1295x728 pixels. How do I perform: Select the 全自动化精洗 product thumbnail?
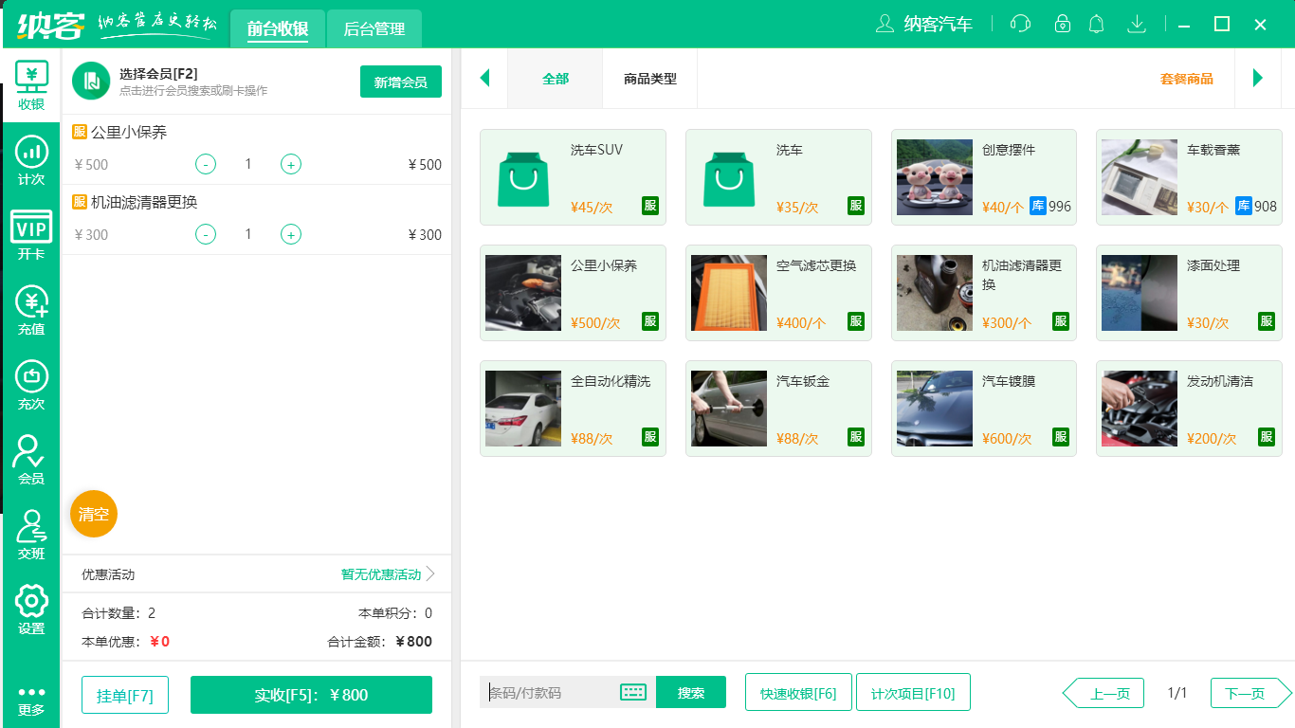[x=523, y=409]
